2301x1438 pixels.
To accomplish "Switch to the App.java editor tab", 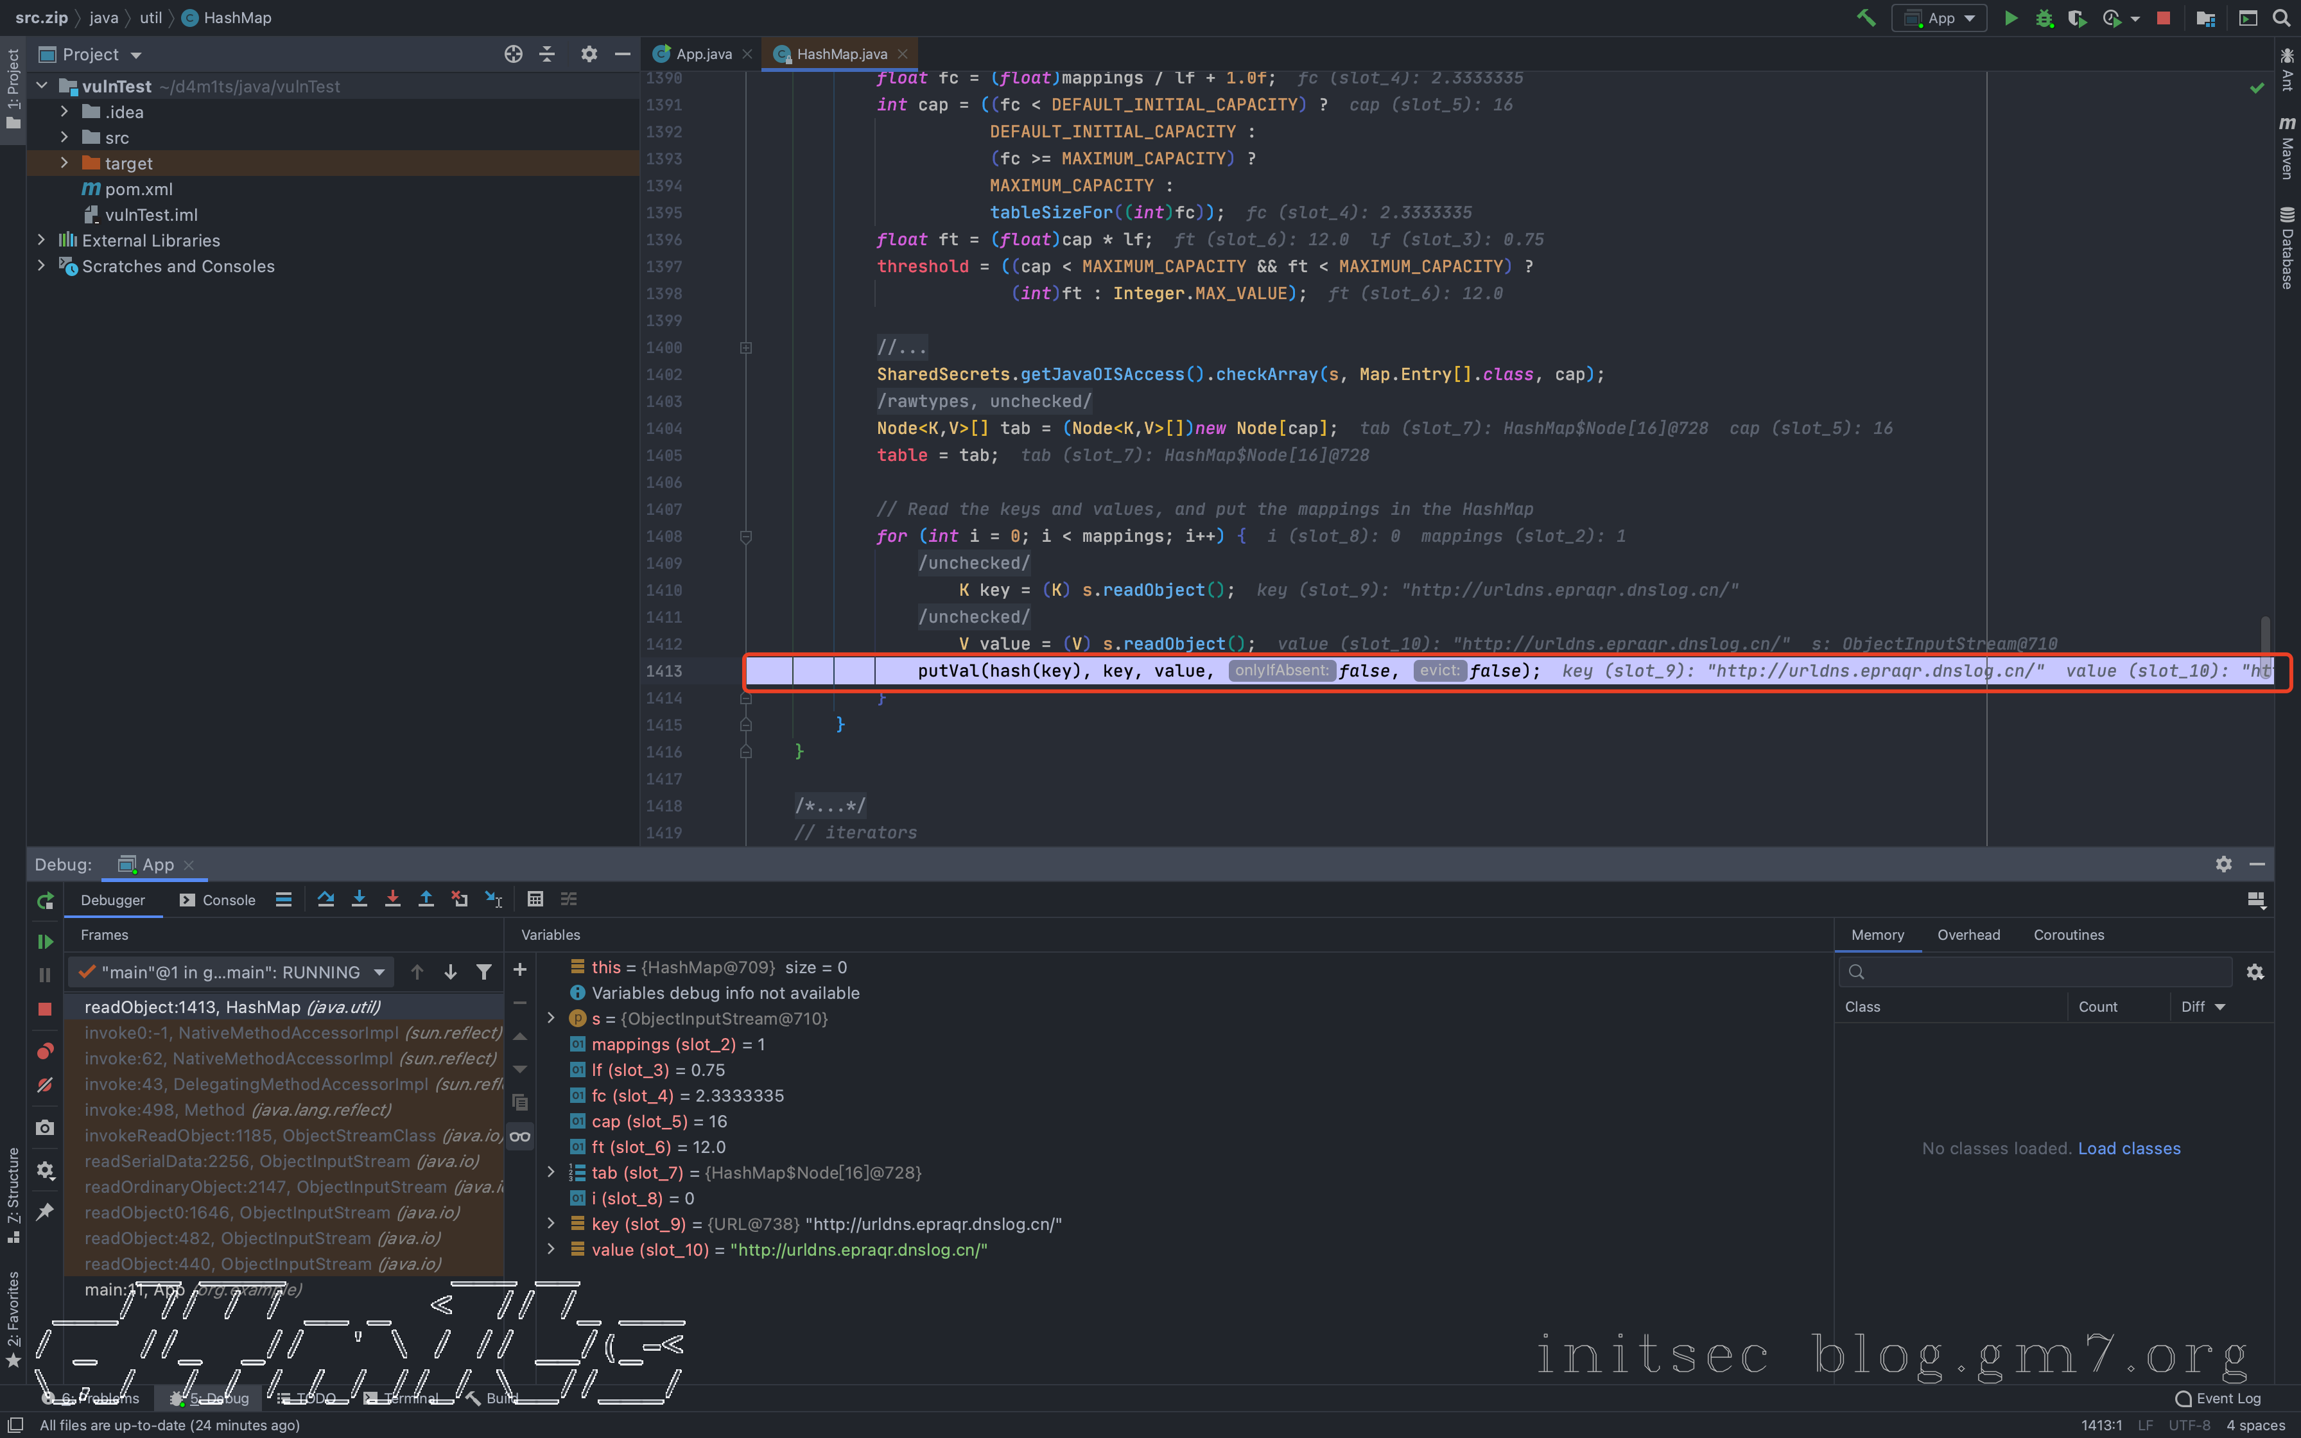I will pyautogui.click(x=702, y=54).
